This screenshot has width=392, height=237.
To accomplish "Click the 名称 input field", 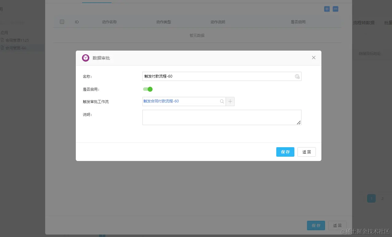I will pyautogui.click(x=222, y=76).
